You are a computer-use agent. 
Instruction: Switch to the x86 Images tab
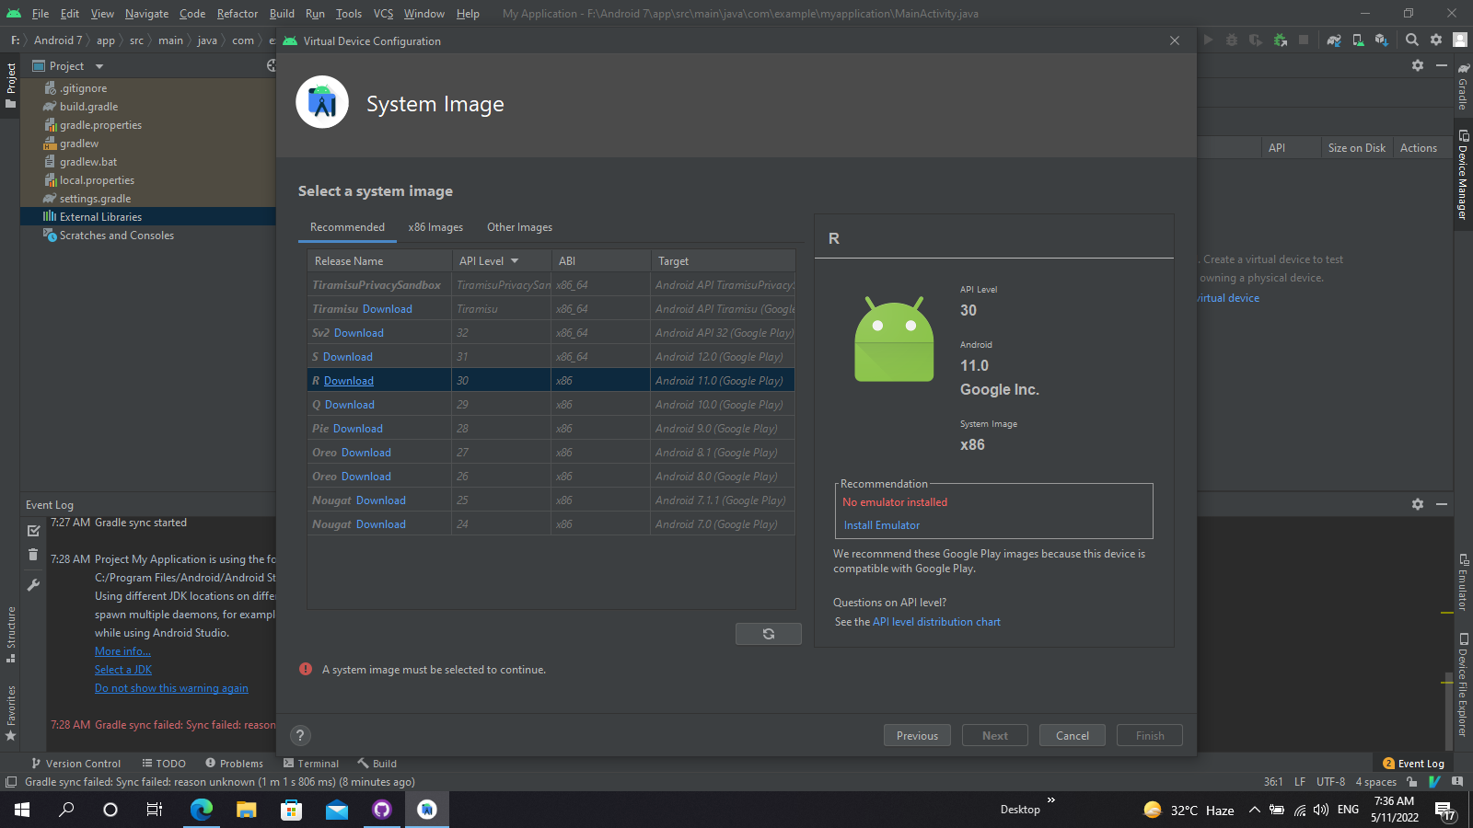435,226
